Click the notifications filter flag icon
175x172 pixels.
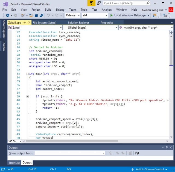91,3
